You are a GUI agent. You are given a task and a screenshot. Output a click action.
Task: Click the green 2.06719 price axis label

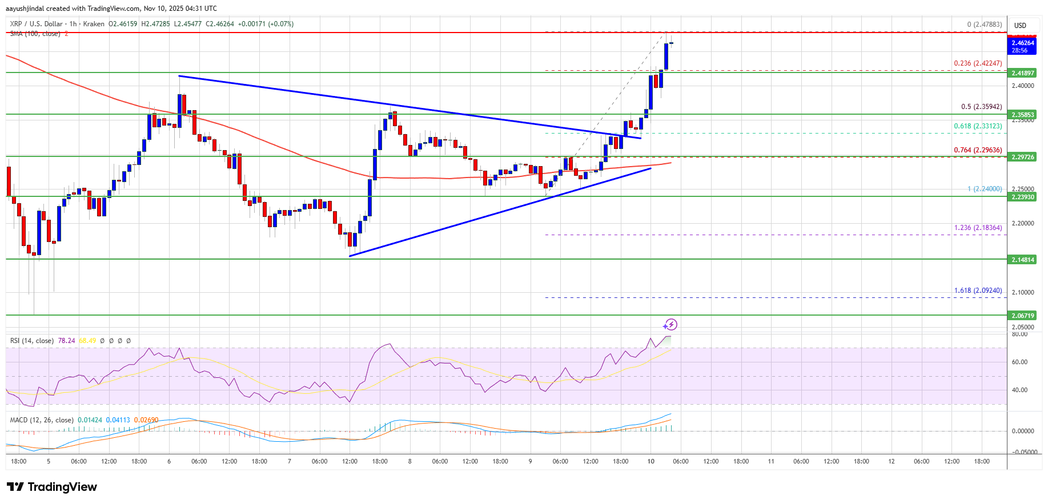point(1022,316)
